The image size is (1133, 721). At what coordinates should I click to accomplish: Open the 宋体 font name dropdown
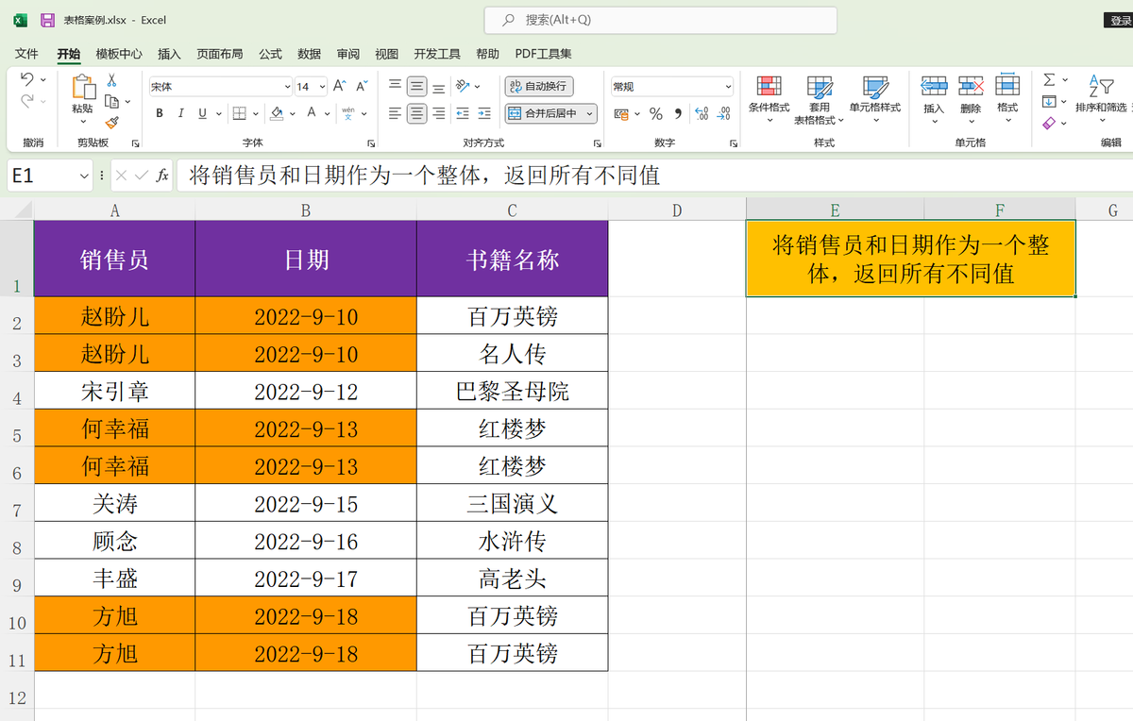tap(288, 87)
